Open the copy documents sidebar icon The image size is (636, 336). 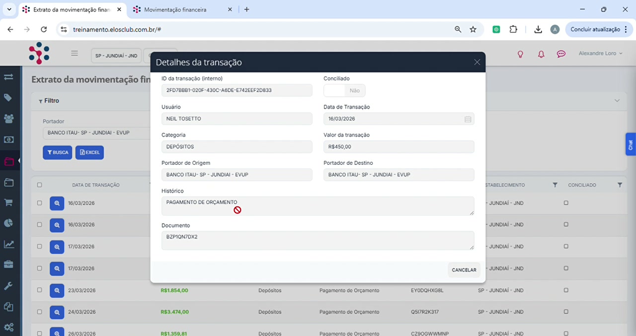[8, 307]
